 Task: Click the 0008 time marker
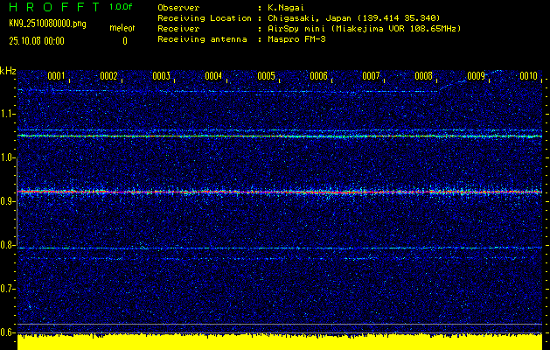click(423, 76)
